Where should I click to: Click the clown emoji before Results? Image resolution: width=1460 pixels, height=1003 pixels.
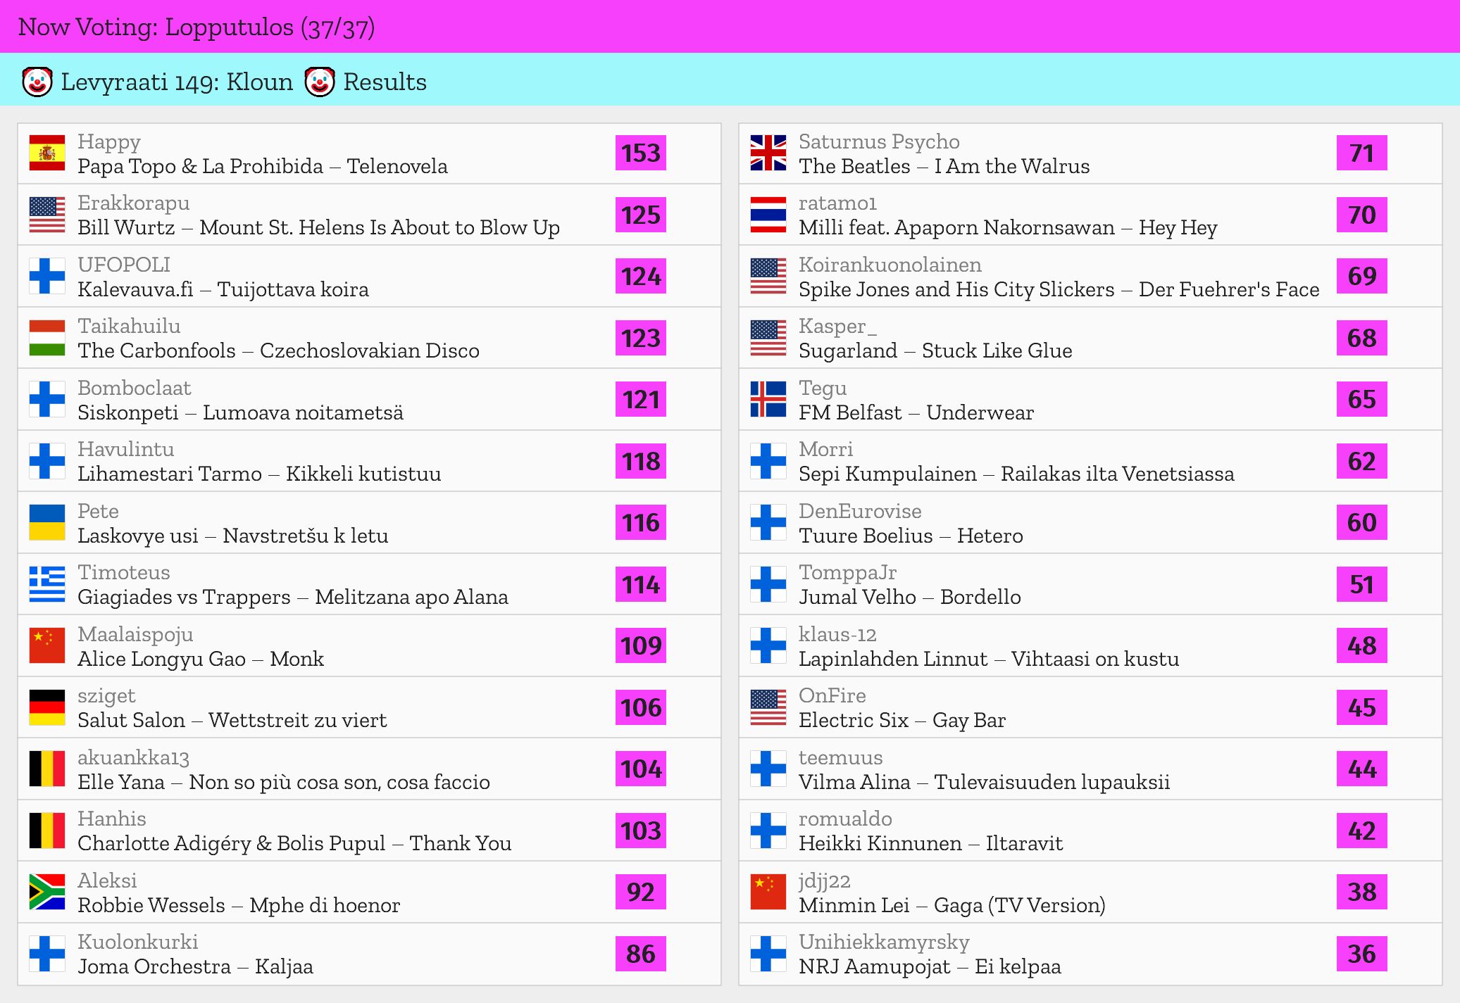pyautogui.click(x=320, y=82)
